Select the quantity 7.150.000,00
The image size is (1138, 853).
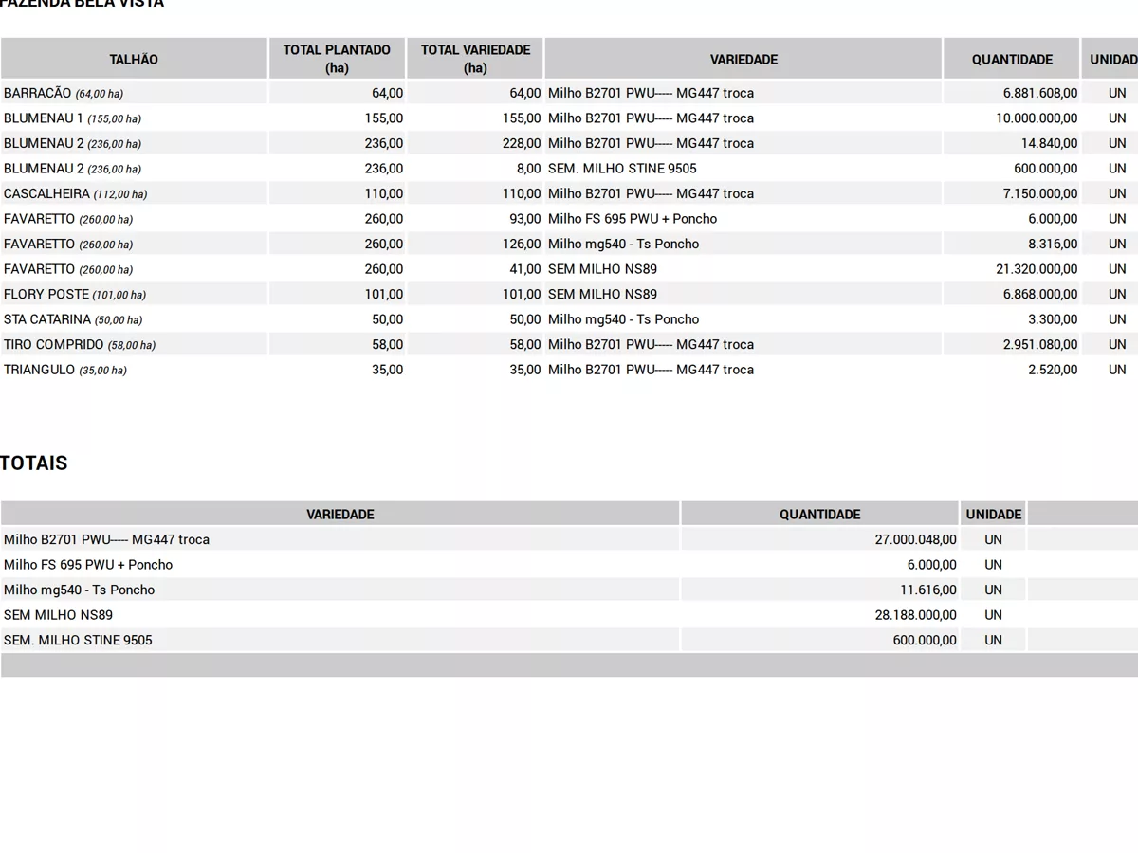[1041, 193]
